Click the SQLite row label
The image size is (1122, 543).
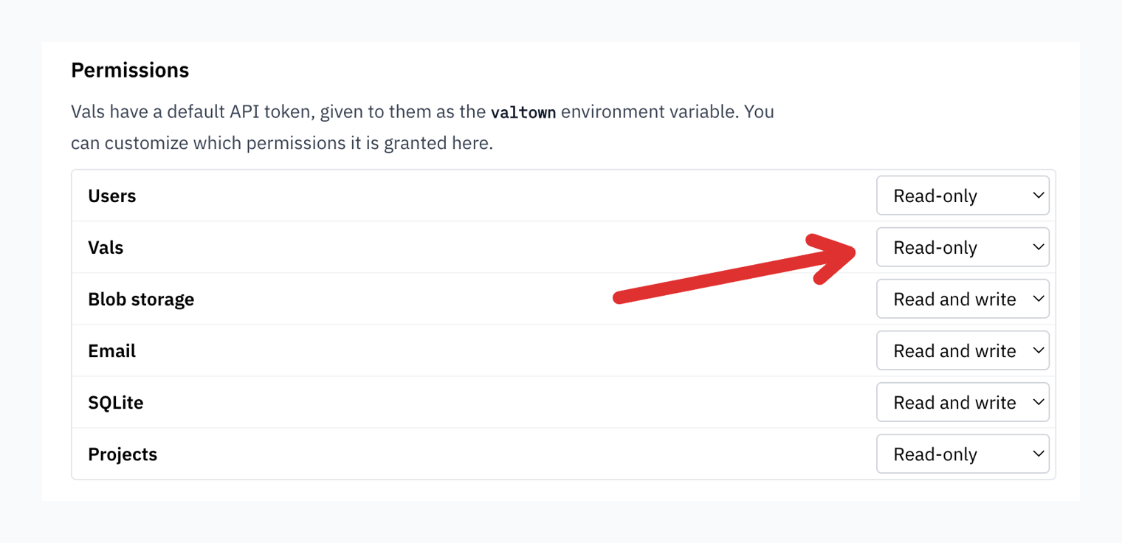(116, 403)
